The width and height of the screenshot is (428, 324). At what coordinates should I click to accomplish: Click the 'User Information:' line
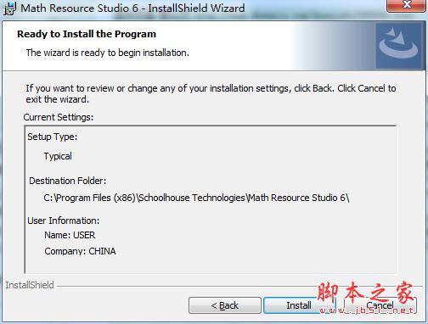[x=64, y=221]
